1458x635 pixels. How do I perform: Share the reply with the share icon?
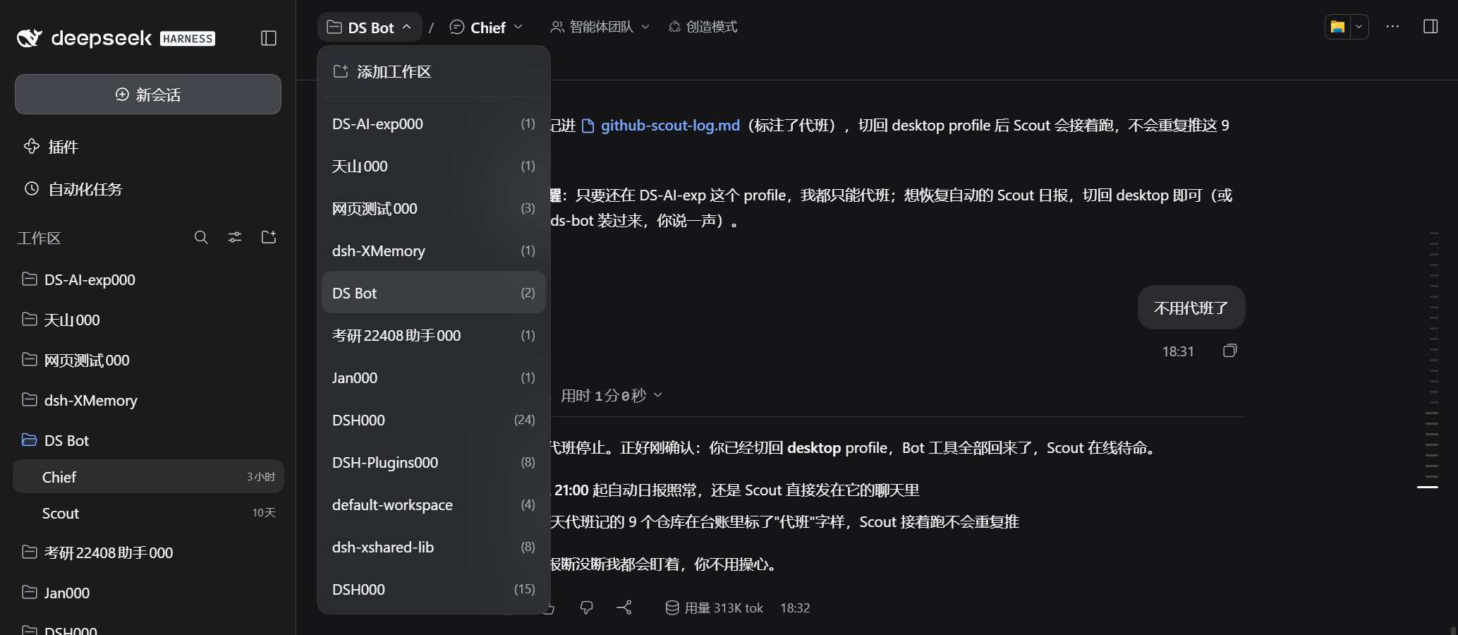[x=624, y=607]
